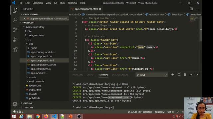Viewport: 213px width, 119px height.
Task: Open Source Control view
Action: [x=15, y=30]
